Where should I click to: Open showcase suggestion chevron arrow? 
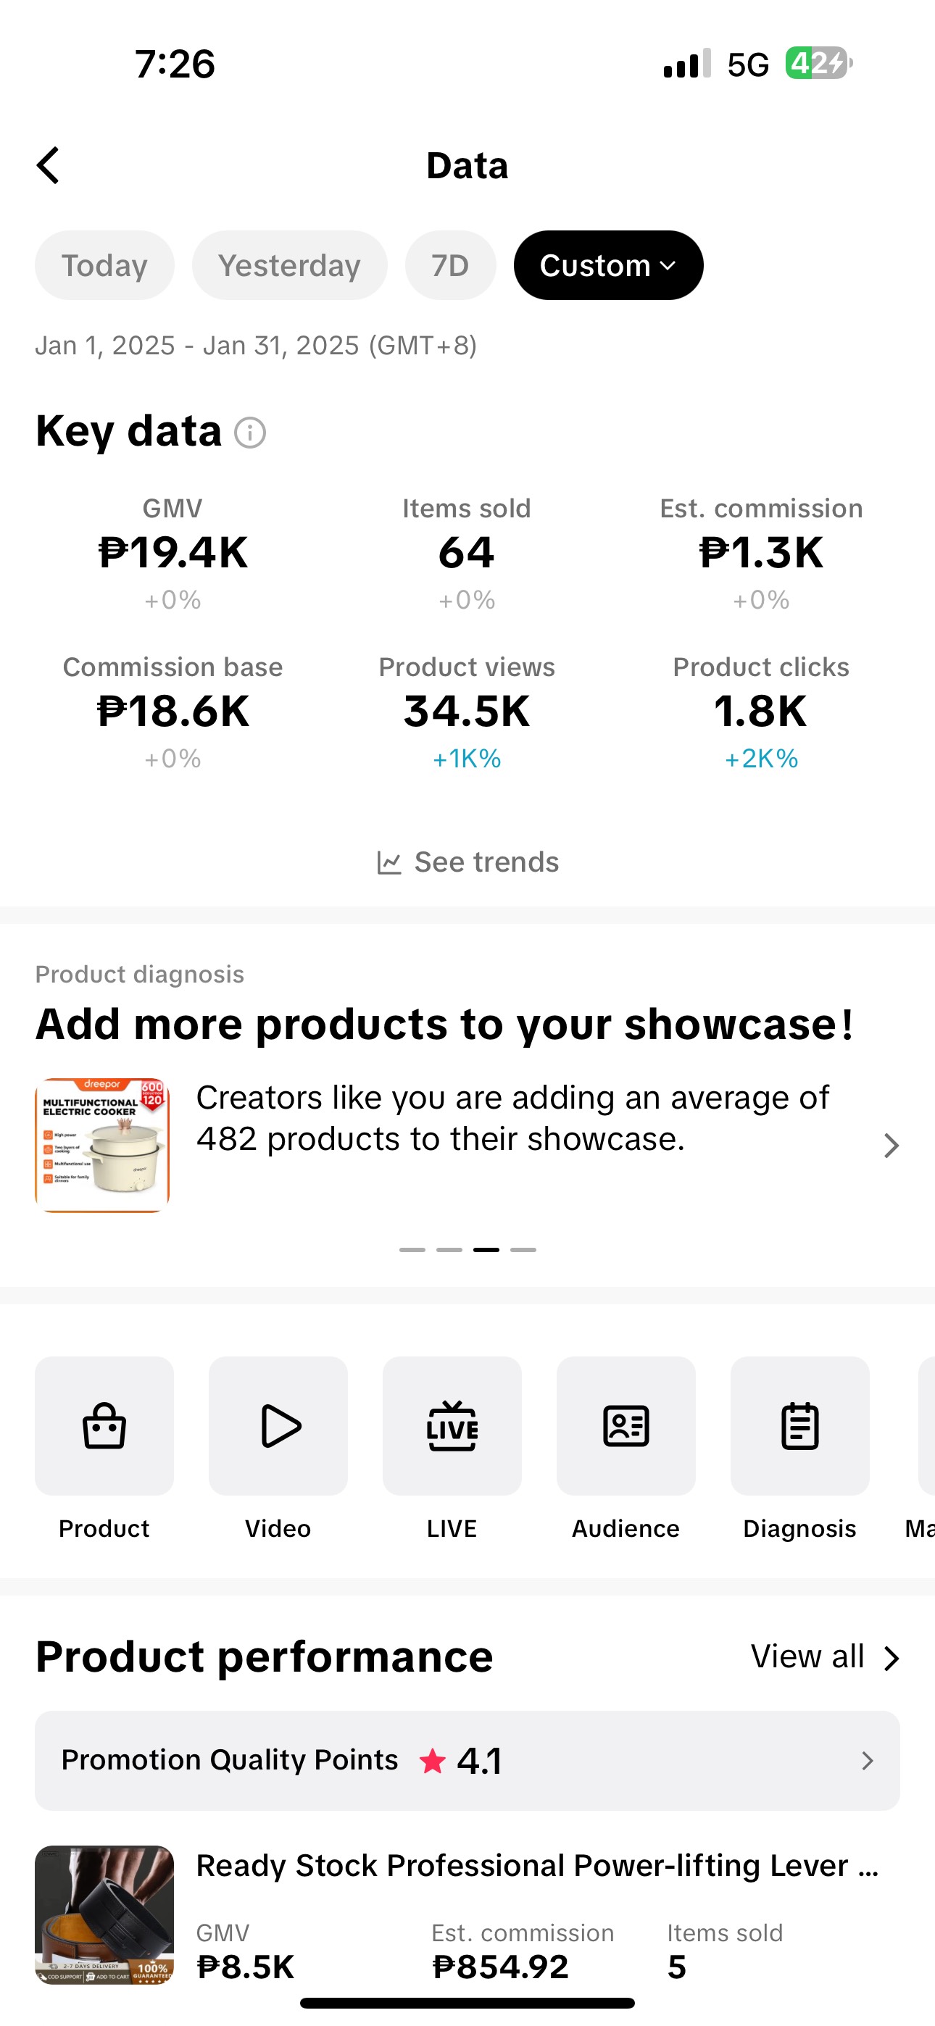coord(890,1145)
